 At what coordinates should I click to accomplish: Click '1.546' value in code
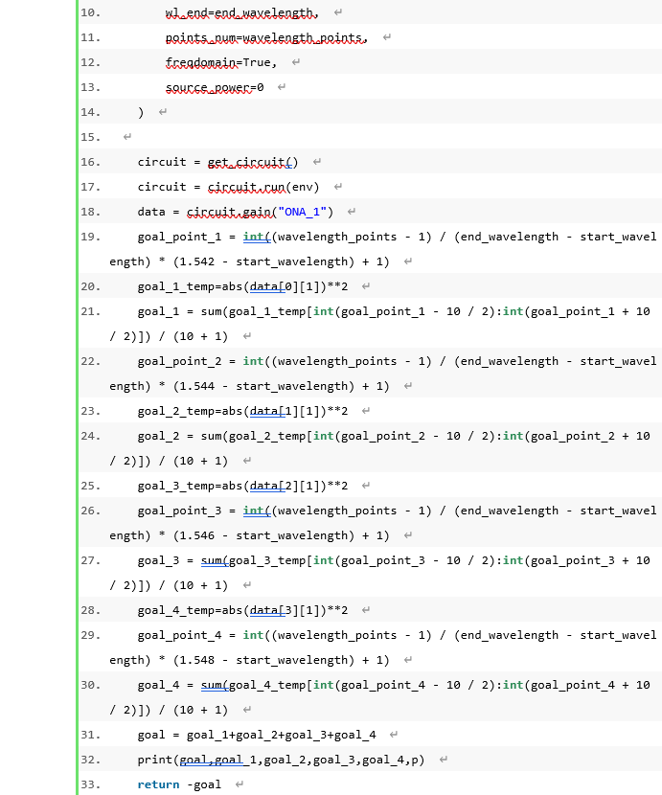point(196,536)
